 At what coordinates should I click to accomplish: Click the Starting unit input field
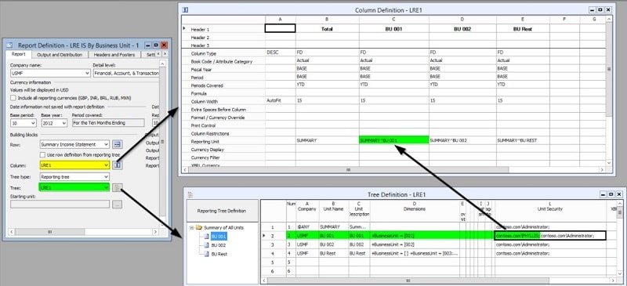(60, 204)
